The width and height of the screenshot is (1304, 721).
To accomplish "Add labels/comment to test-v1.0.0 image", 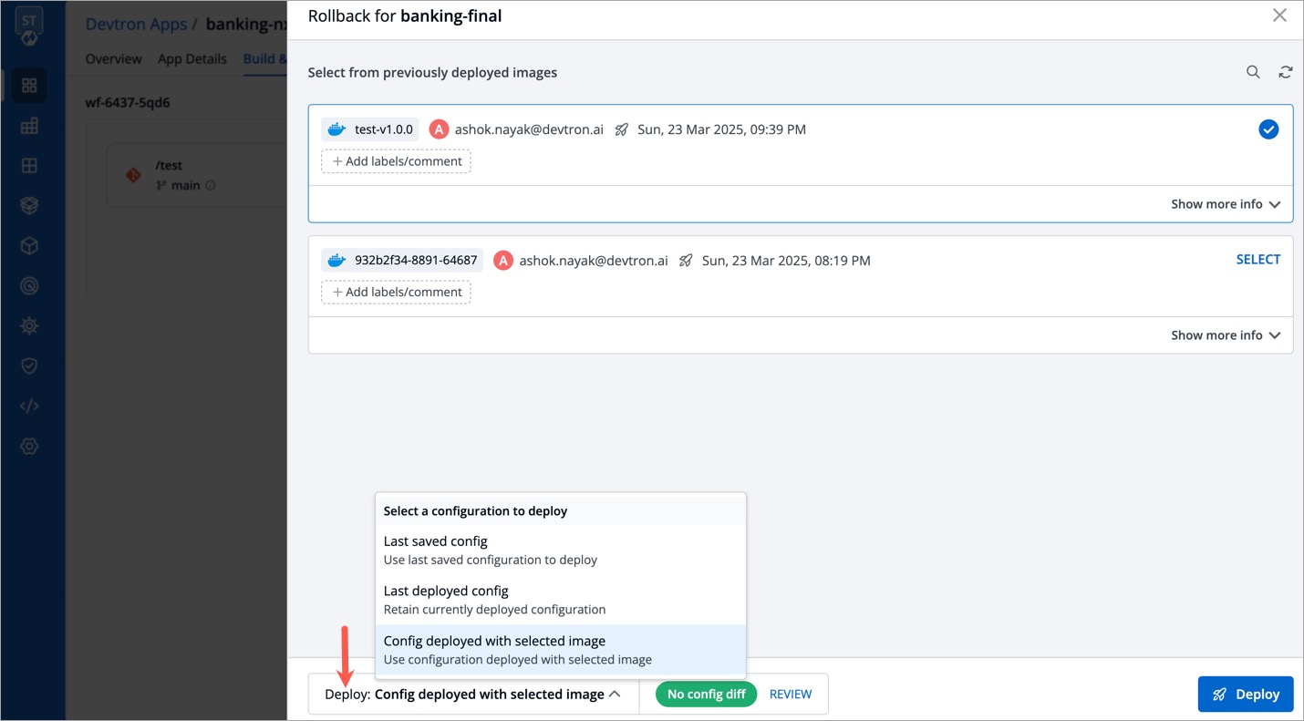I will click(x=396, y=161).
